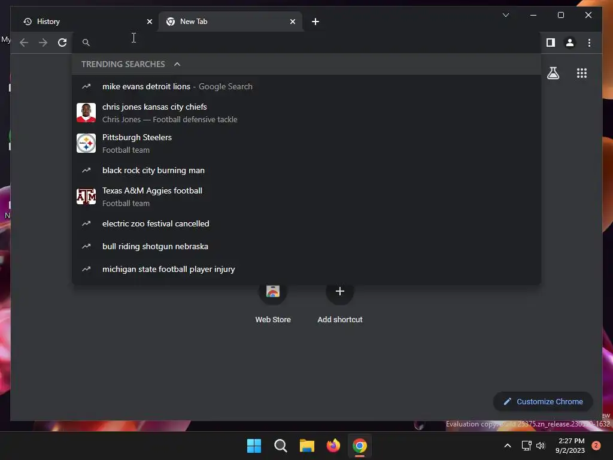Image resolution: width=613 pixels, height=460 pixels.
Task: Open the Windows Start menu
Action: pos(254,446)
